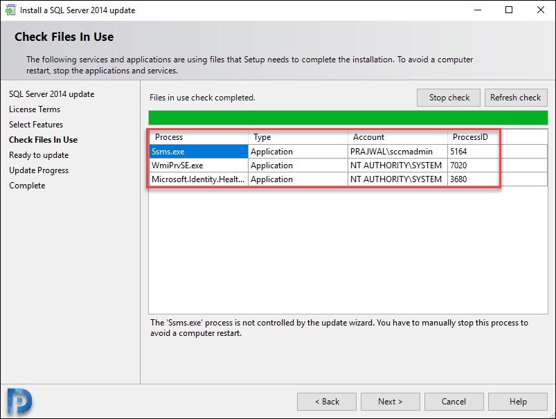
Task: Click the green progress bar
Action: [348, 118]
